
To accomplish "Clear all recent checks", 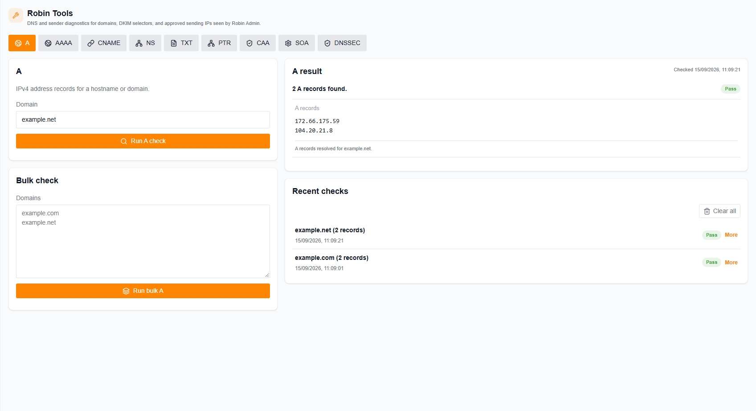I will point(719,211).
